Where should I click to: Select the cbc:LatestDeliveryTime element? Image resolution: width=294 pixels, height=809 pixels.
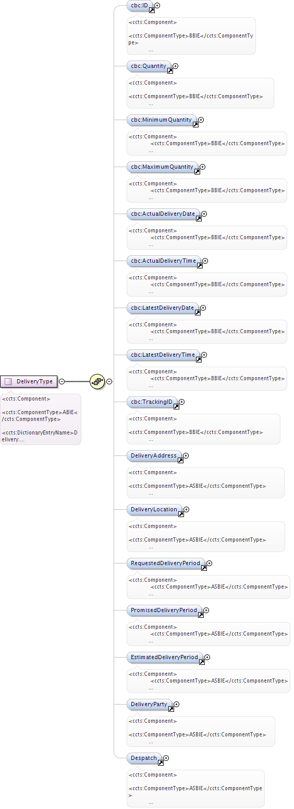click(x=163, y=355)
